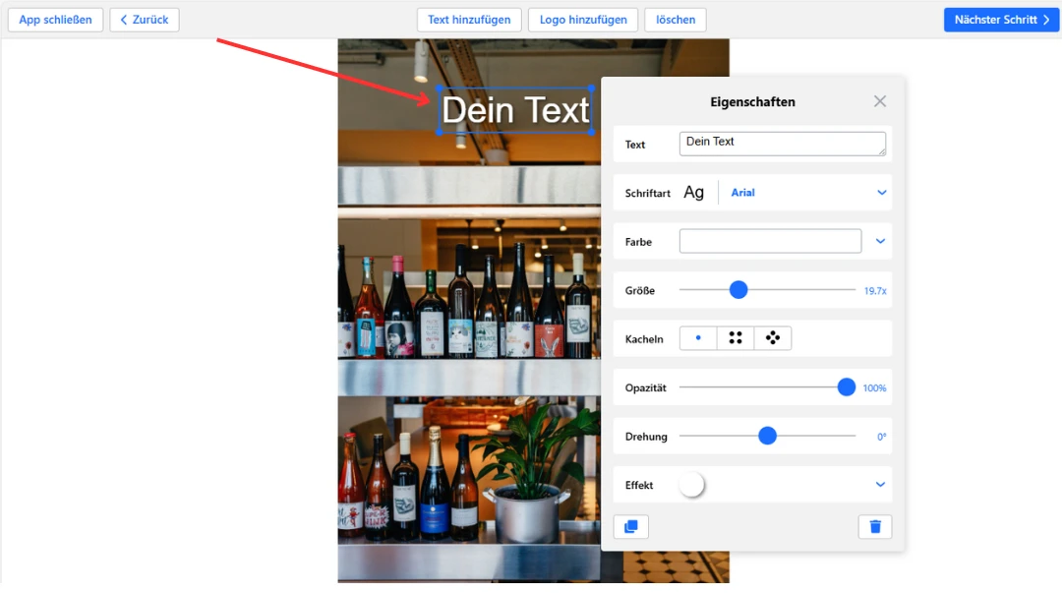Screen dimensions: 1062x593
Task: Open the Farbe color dropdown arrow
Action: (x=881, y=241)
